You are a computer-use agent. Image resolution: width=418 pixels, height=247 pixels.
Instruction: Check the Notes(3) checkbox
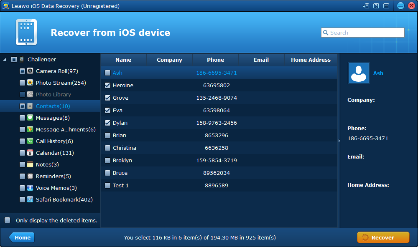pos(23,164)
